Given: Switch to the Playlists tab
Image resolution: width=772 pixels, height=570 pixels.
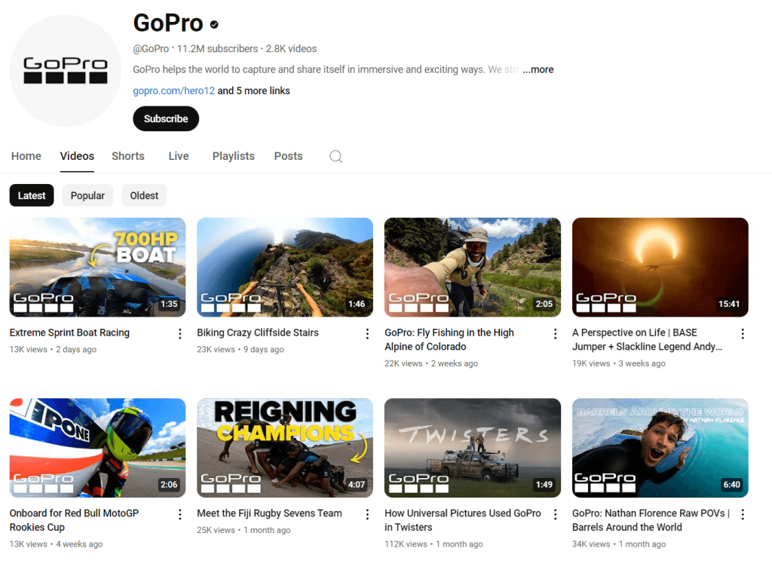Looking at the screenshot, I should pos(233,156).
